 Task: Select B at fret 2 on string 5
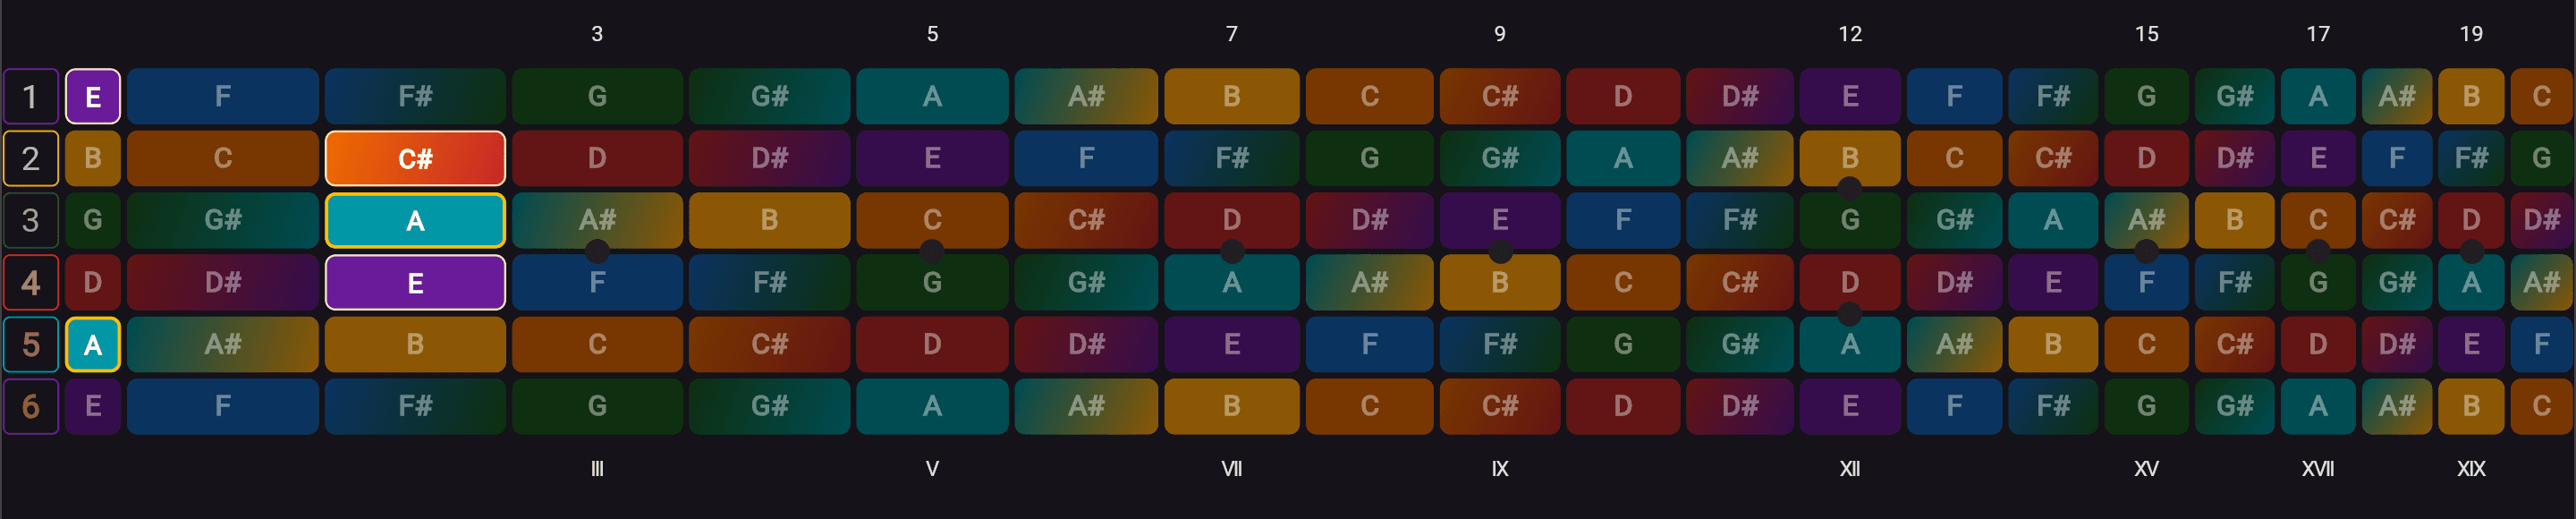(415, 345)
